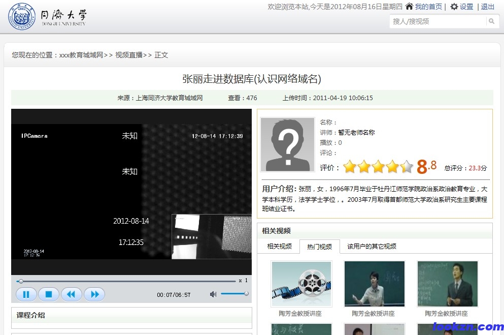Mute the player speaker icon

click(x=213, y=294)
